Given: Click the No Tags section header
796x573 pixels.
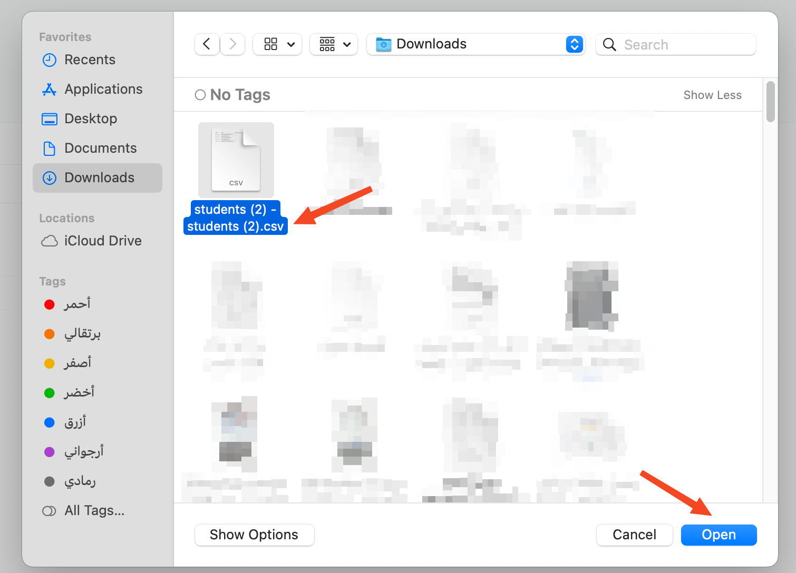Looking at the screenshot, I should point(232,95).
